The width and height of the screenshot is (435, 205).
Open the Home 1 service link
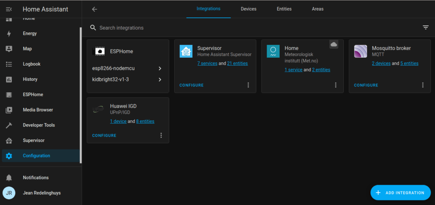[294, 70]
